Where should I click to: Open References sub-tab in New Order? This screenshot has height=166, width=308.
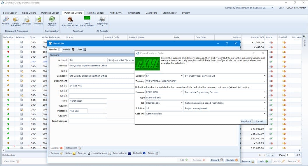[73, 148]
